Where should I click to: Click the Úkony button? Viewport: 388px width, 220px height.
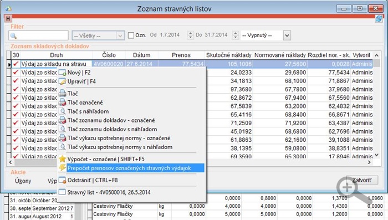23,181
